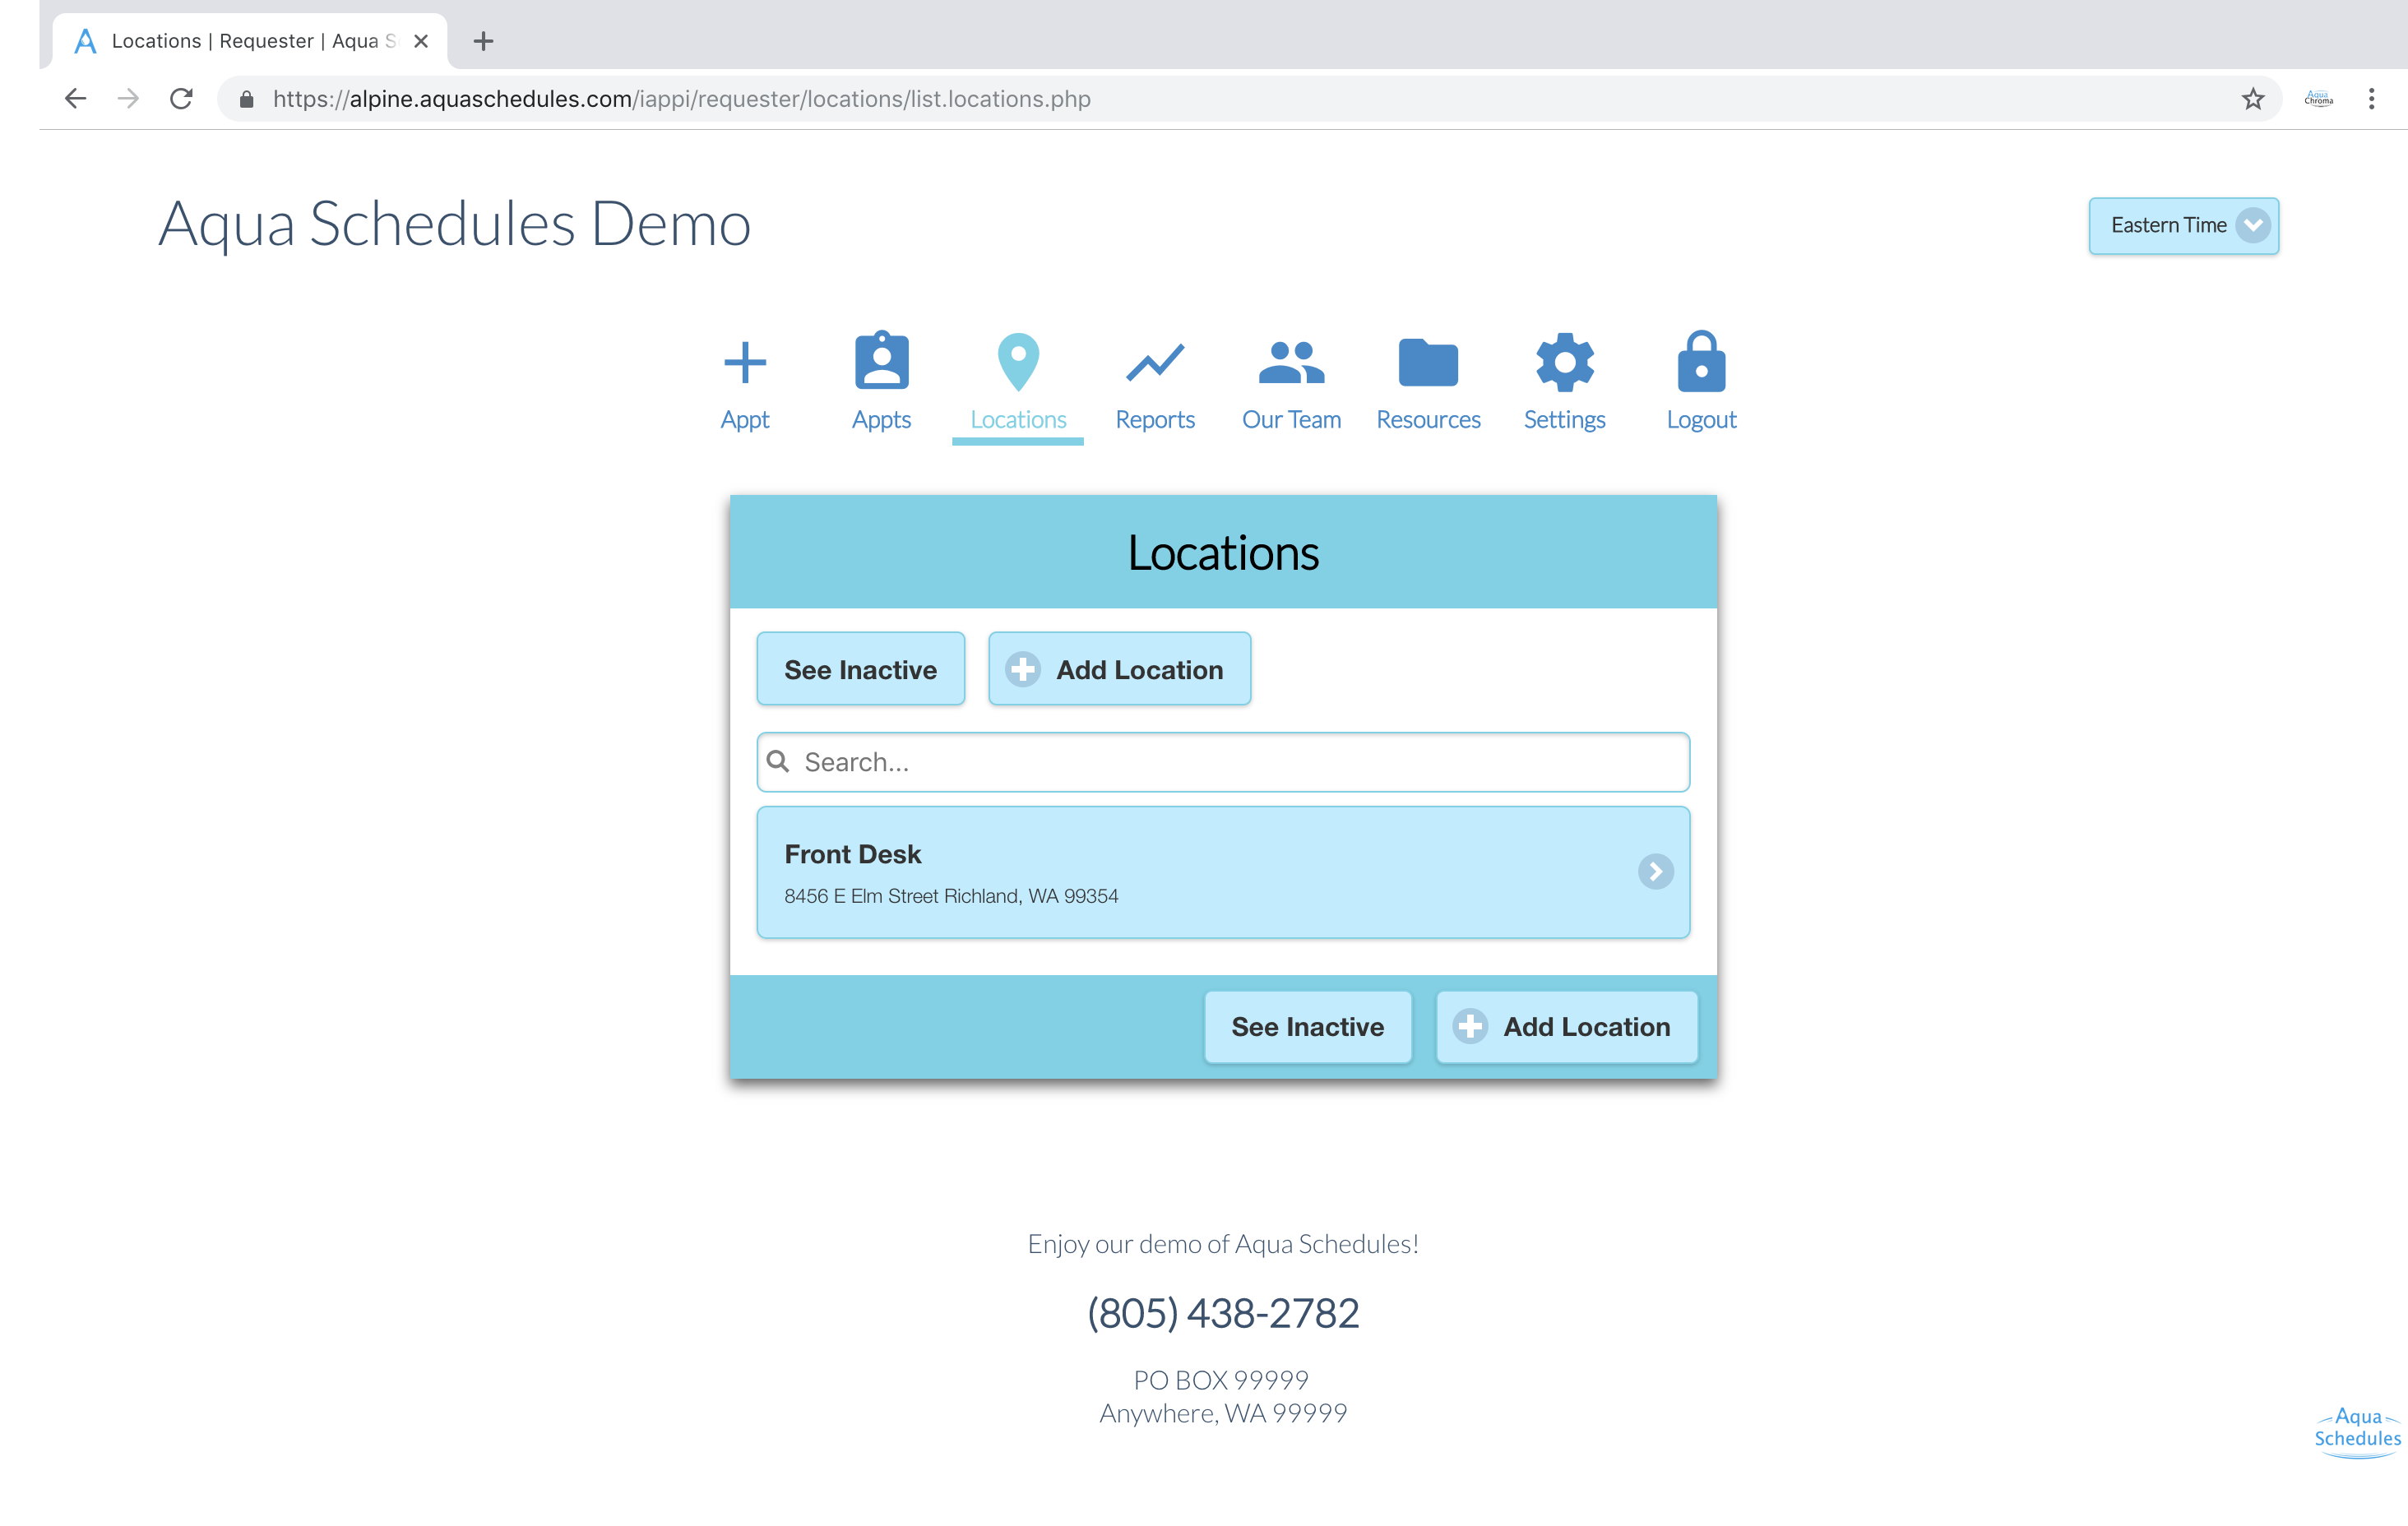This screenshot has height=1526, width=2408.
Task: Click the Anywhere, WA 99999 text
Action: click(1223, 1413)
